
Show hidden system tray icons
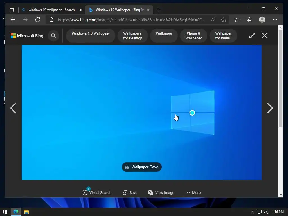pos(253,212)
